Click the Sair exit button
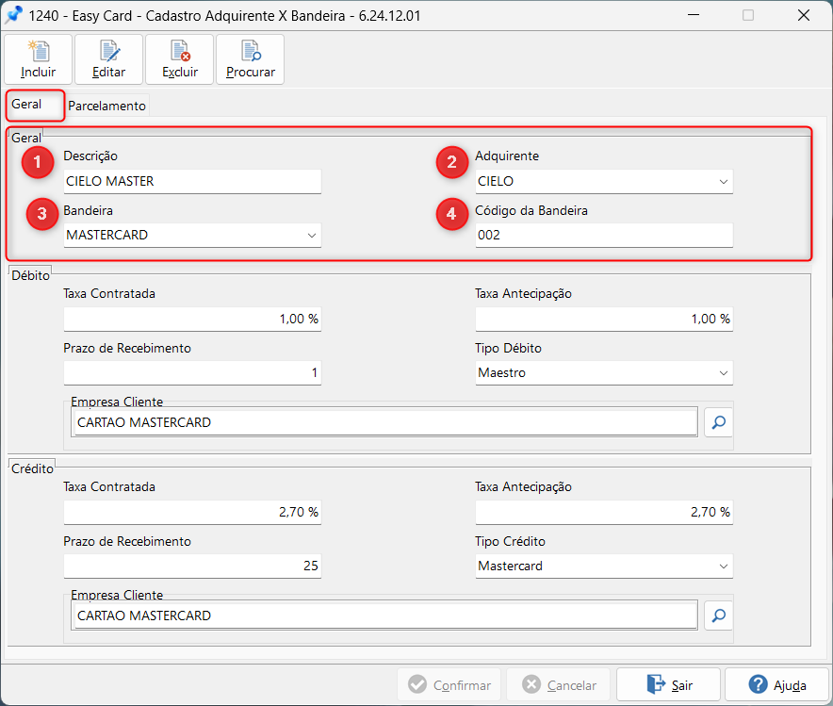The width and height of the screenshot is (833, 706). (669, 684)
